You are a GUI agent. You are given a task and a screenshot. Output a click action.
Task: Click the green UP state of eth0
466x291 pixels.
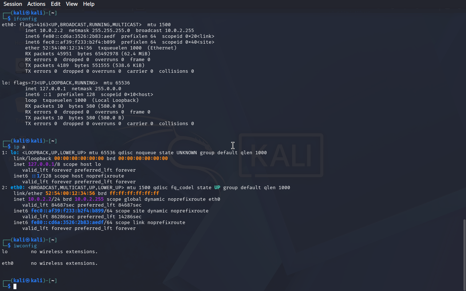pyautogui.click(x=217, y=188)
